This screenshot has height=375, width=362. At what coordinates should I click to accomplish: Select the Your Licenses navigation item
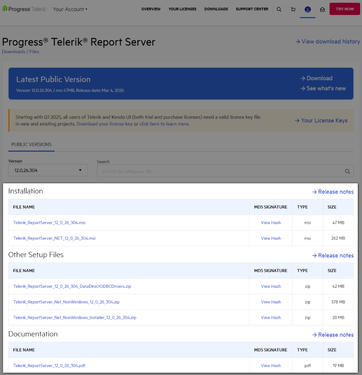pyautogui.click(x=182, y=9)
